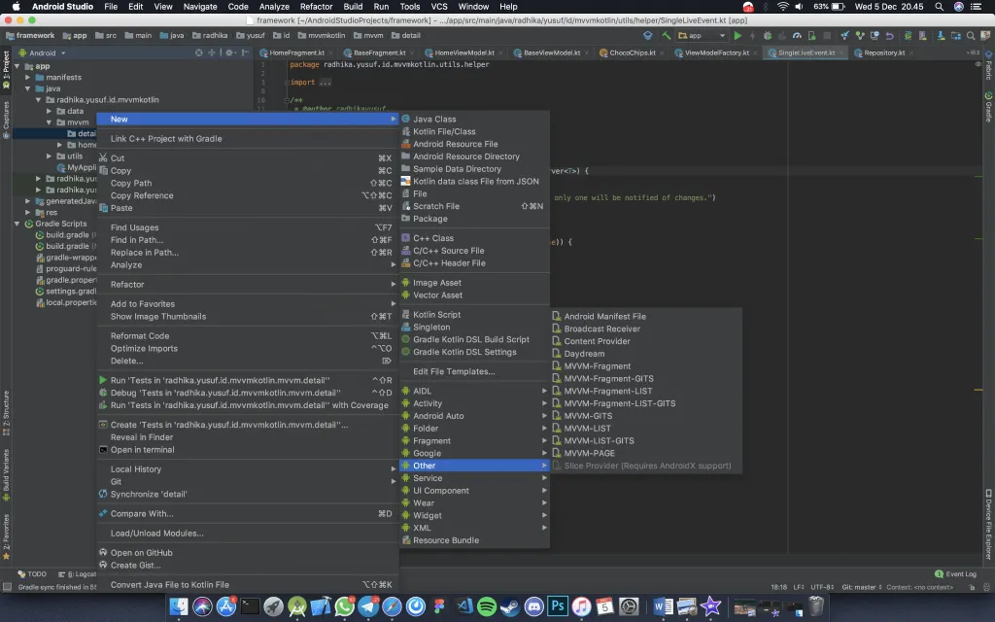
Task: Click the Java Class icon in New submenu
Action: [x=406, y=119]
